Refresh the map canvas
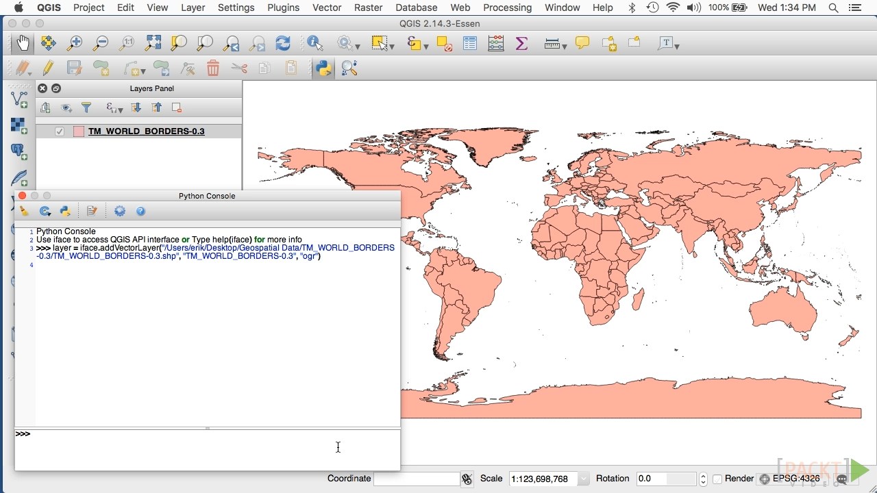 coord(283,43)
